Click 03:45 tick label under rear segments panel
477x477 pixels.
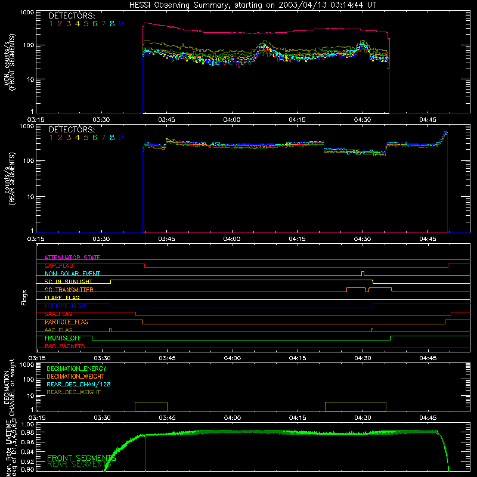point(166,239)
